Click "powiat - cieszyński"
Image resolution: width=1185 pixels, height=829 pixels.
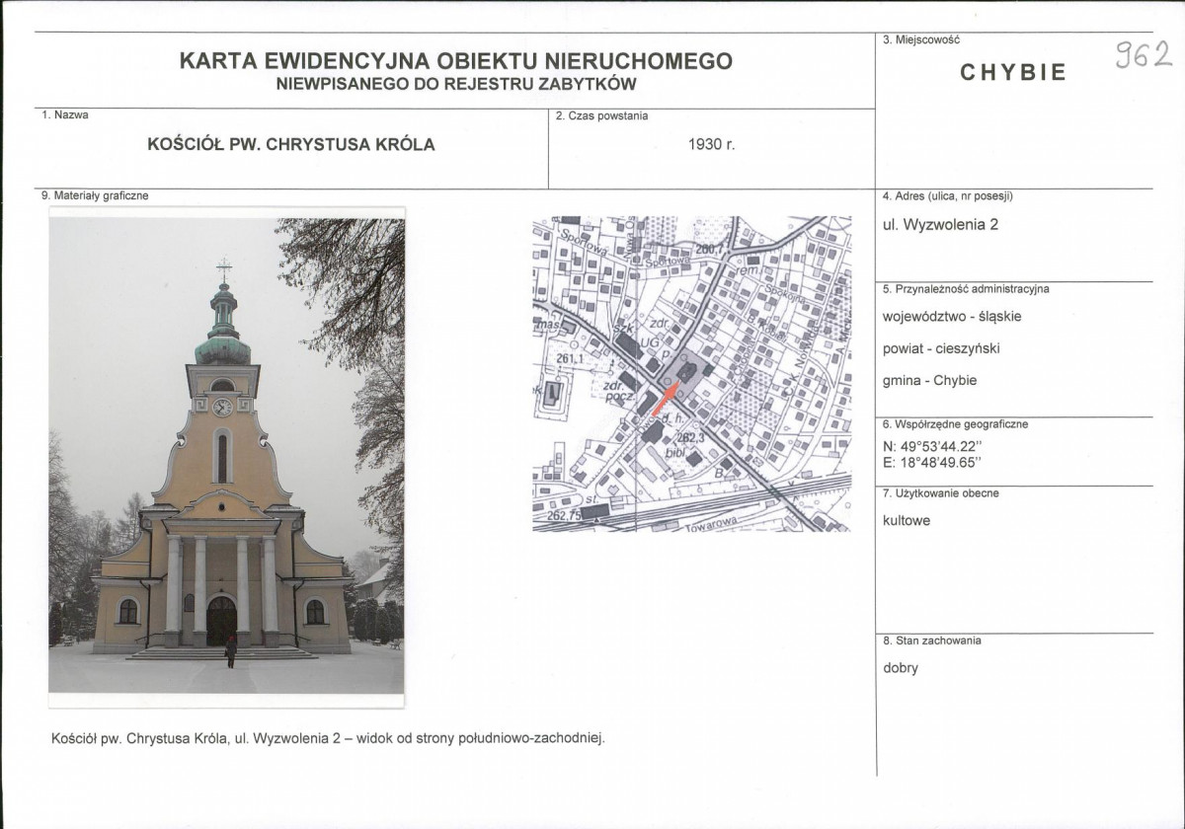tap(942, 348)
